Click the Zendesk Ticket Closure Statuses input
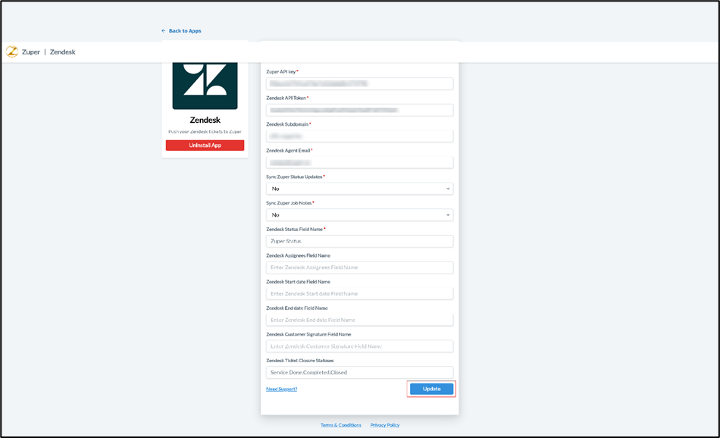 click(359, 372)
